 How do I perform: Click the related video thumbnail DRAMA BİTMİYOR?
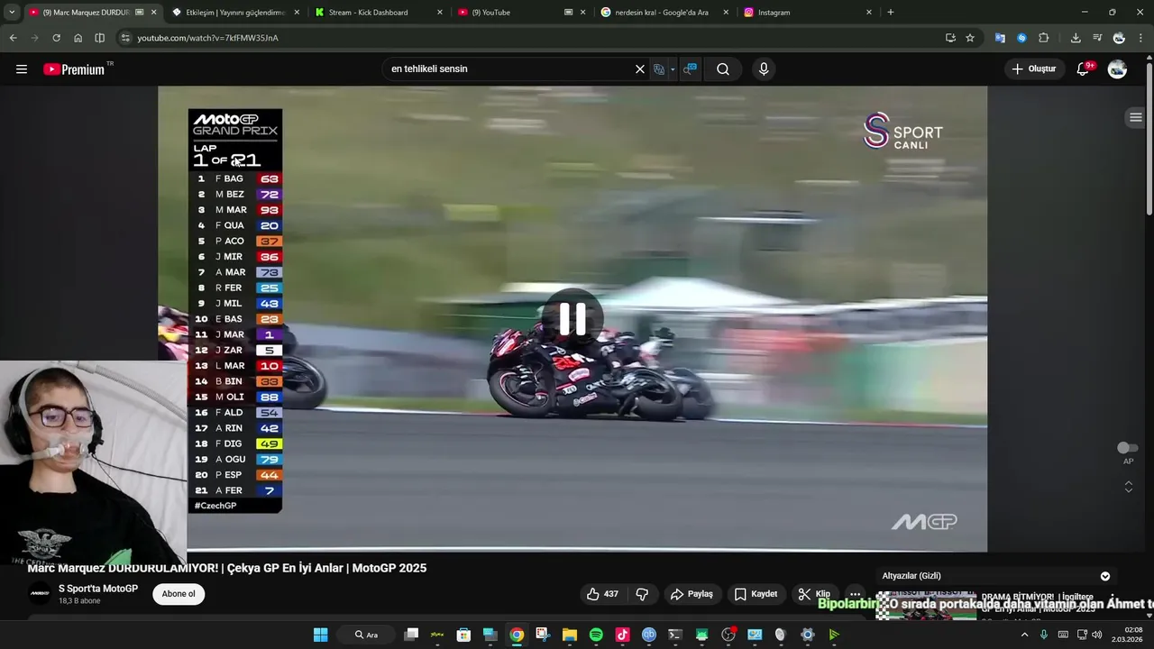pos(926,606)
